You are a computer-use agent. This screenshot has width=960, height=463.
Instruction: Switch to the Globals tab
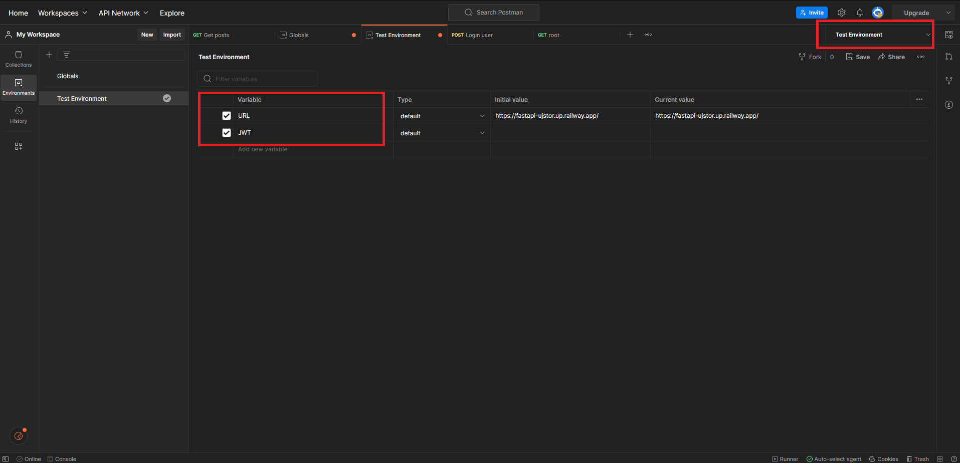pos(299,35)
